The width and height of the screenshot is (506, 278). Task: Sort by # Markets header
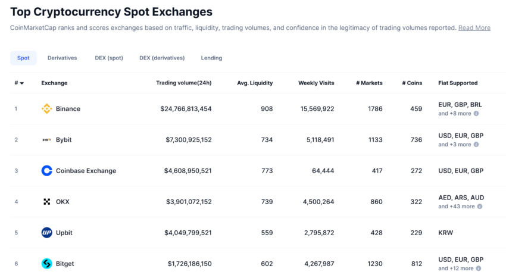(x=369, y=83)
